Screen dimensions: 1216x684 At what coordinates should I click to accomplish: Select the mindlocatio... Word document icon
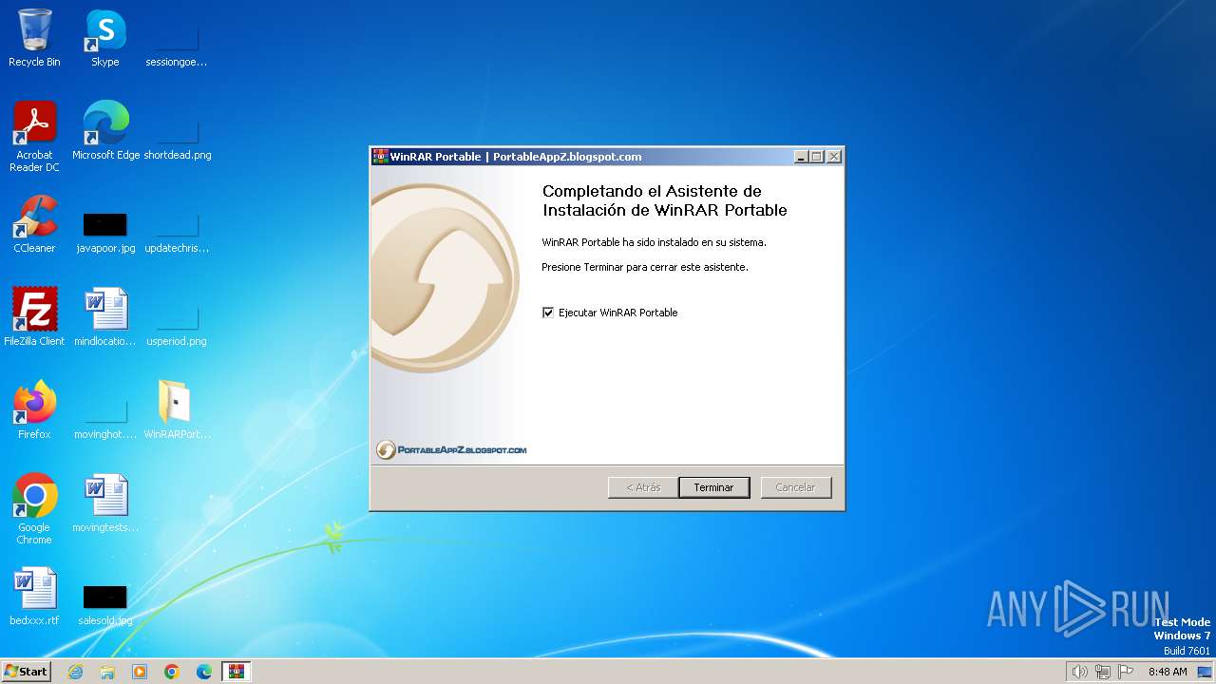pyautogui.click(x=105, y=317)
